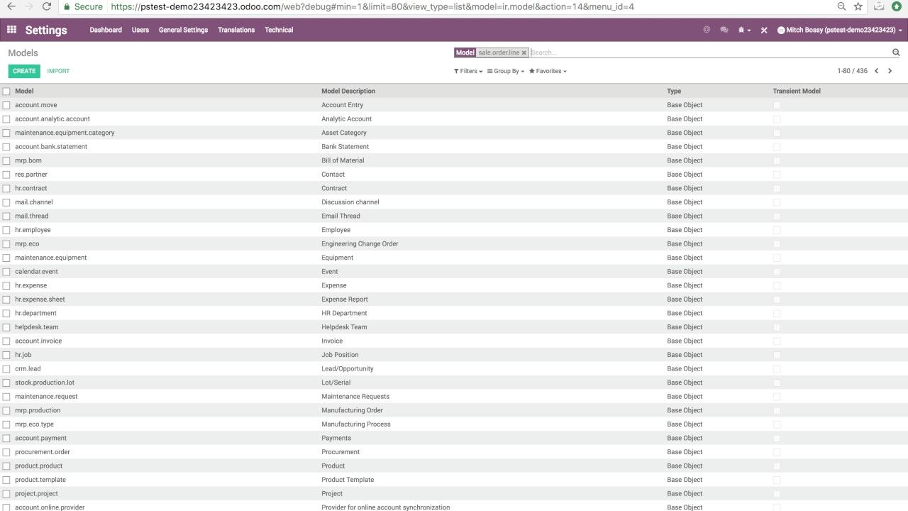Open the Favorites dropdown

click(548, 71)
